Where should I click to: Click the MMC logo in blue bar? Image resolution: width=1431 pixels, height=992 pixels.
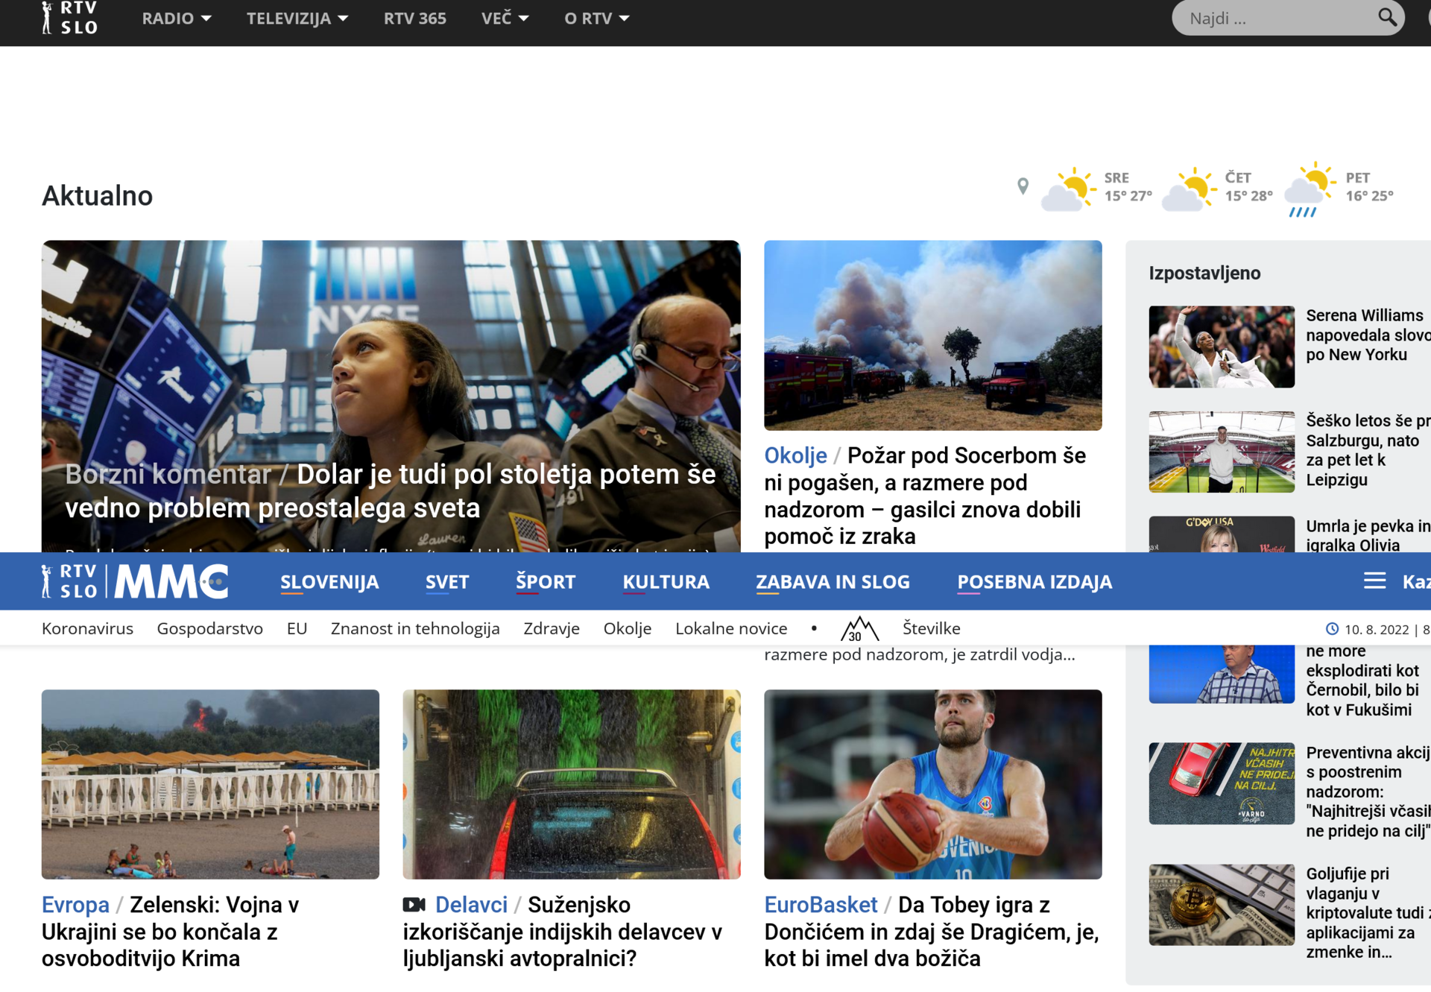[171, 582]
